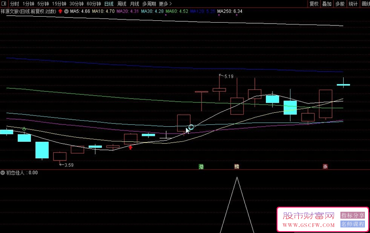Viewport: 370px width, 233px height.
Task: Click the 5.19 high price label
Action: (x=228, y=76)
